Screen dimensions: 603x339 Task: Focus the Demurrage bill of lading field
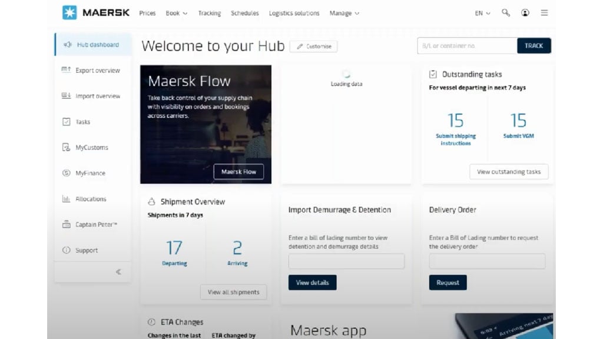[x=346, y=261]
